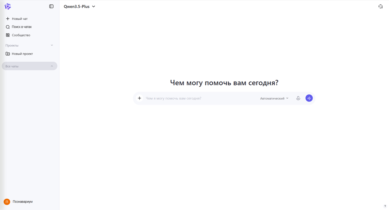Open the temporary chat icon in top right
The height and width of the screenshot is (210, 389).
pos(380,6)
